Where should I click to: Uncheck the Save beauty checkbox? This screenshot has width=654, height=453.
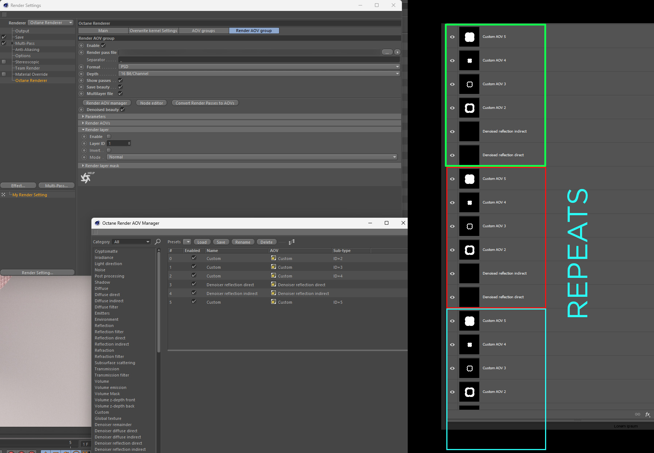[x=121, y=87]
